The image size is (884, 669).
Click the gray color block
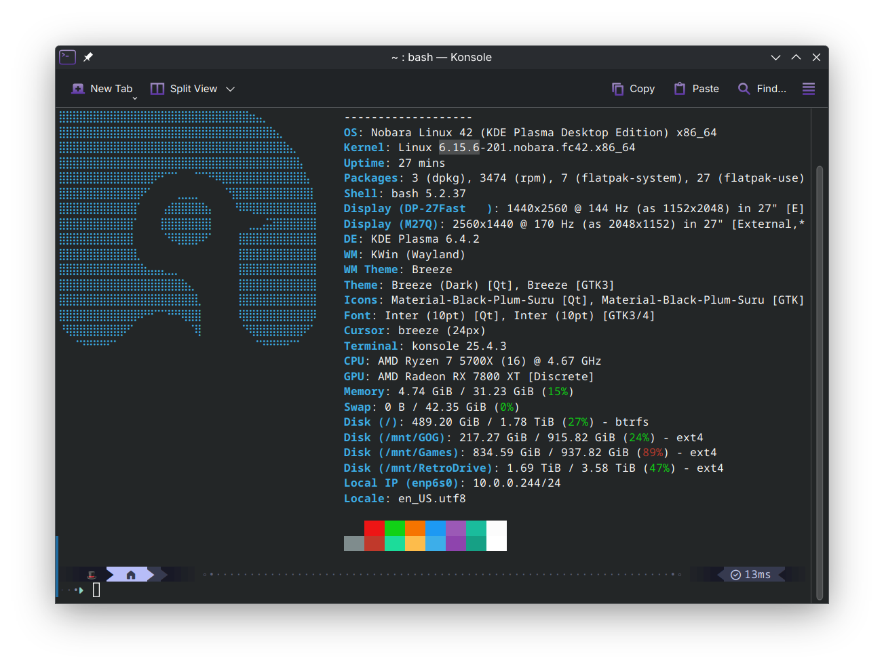(354, 544)
